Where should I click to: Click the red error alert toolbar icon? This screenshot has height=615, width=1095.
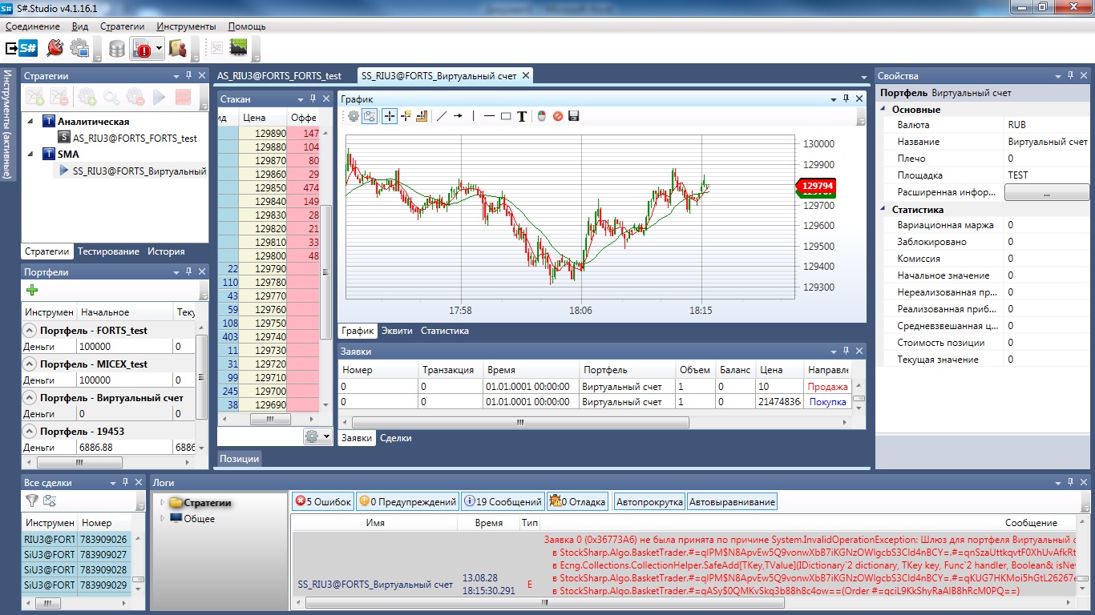coord(143,49)
